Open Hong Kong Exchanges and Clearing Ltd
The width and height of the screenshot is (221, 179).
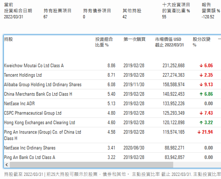pos(39,123)
